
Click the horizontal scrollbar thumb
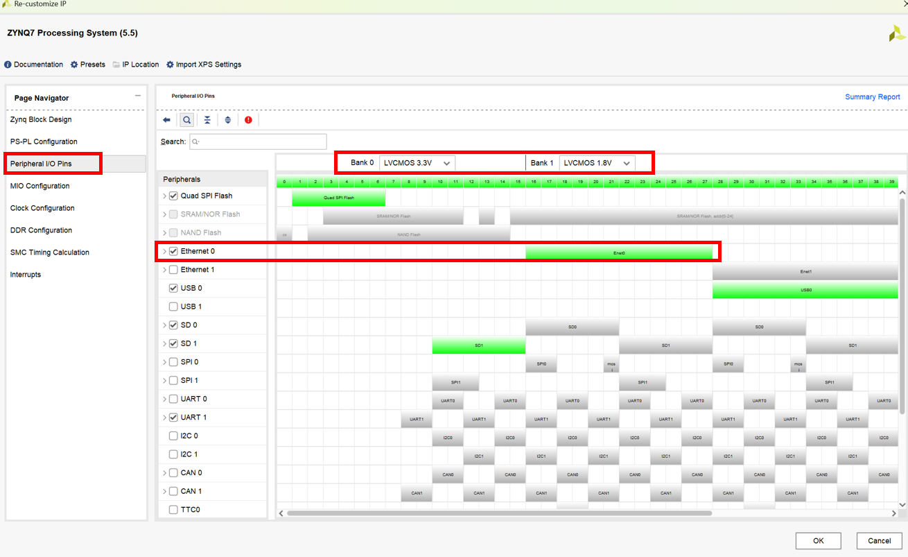(500, 513)
